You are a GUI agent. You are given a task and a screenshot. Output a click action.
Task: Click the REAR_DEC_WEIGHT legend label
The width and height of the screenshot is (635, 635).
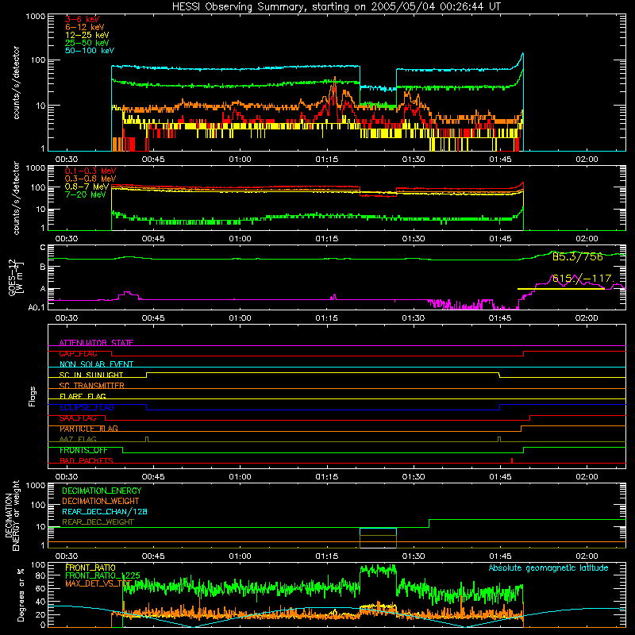click(98, 522)
